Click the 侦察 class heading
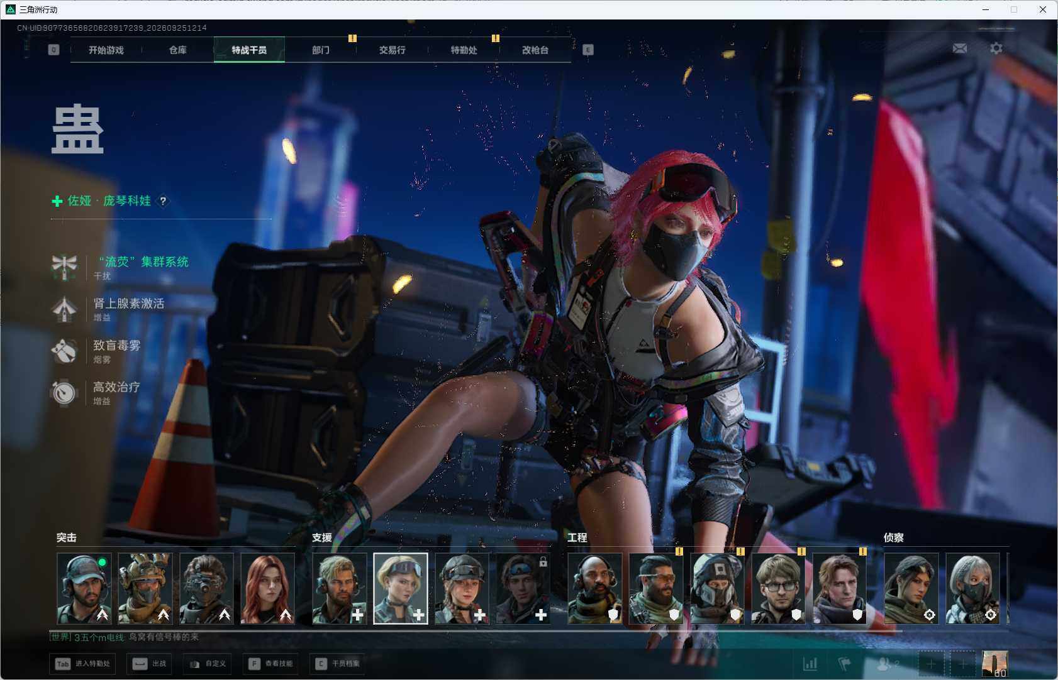The image size is (1058, 680). click(x=894, y=537)
